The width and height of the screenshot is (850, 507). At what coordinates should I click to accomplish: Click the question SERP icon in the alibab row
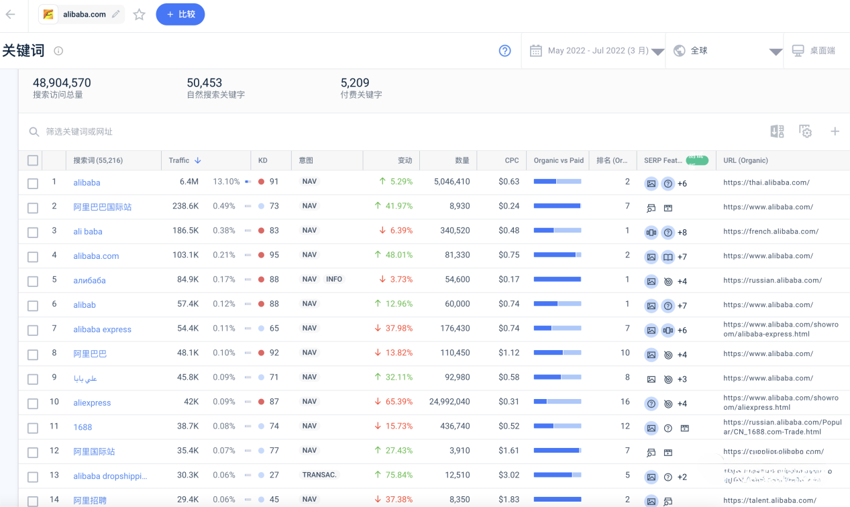[668, 306]
